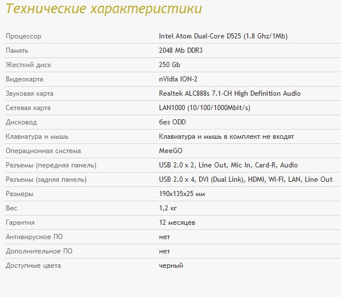This screenshot has height=297, width=341.
Task: Select the label 'Клавиатура и мышь'
Action: 37,136
